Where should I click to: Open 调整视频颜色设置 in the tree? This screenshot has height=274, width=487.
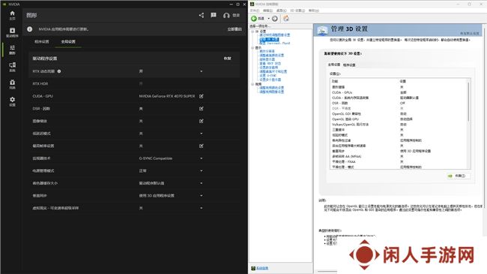pyautogui.click(x=272, y=88)
